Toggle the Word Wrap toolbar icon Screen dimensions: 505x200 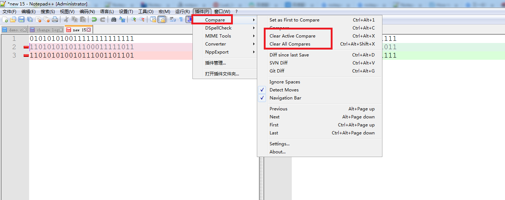click(173, 19)
